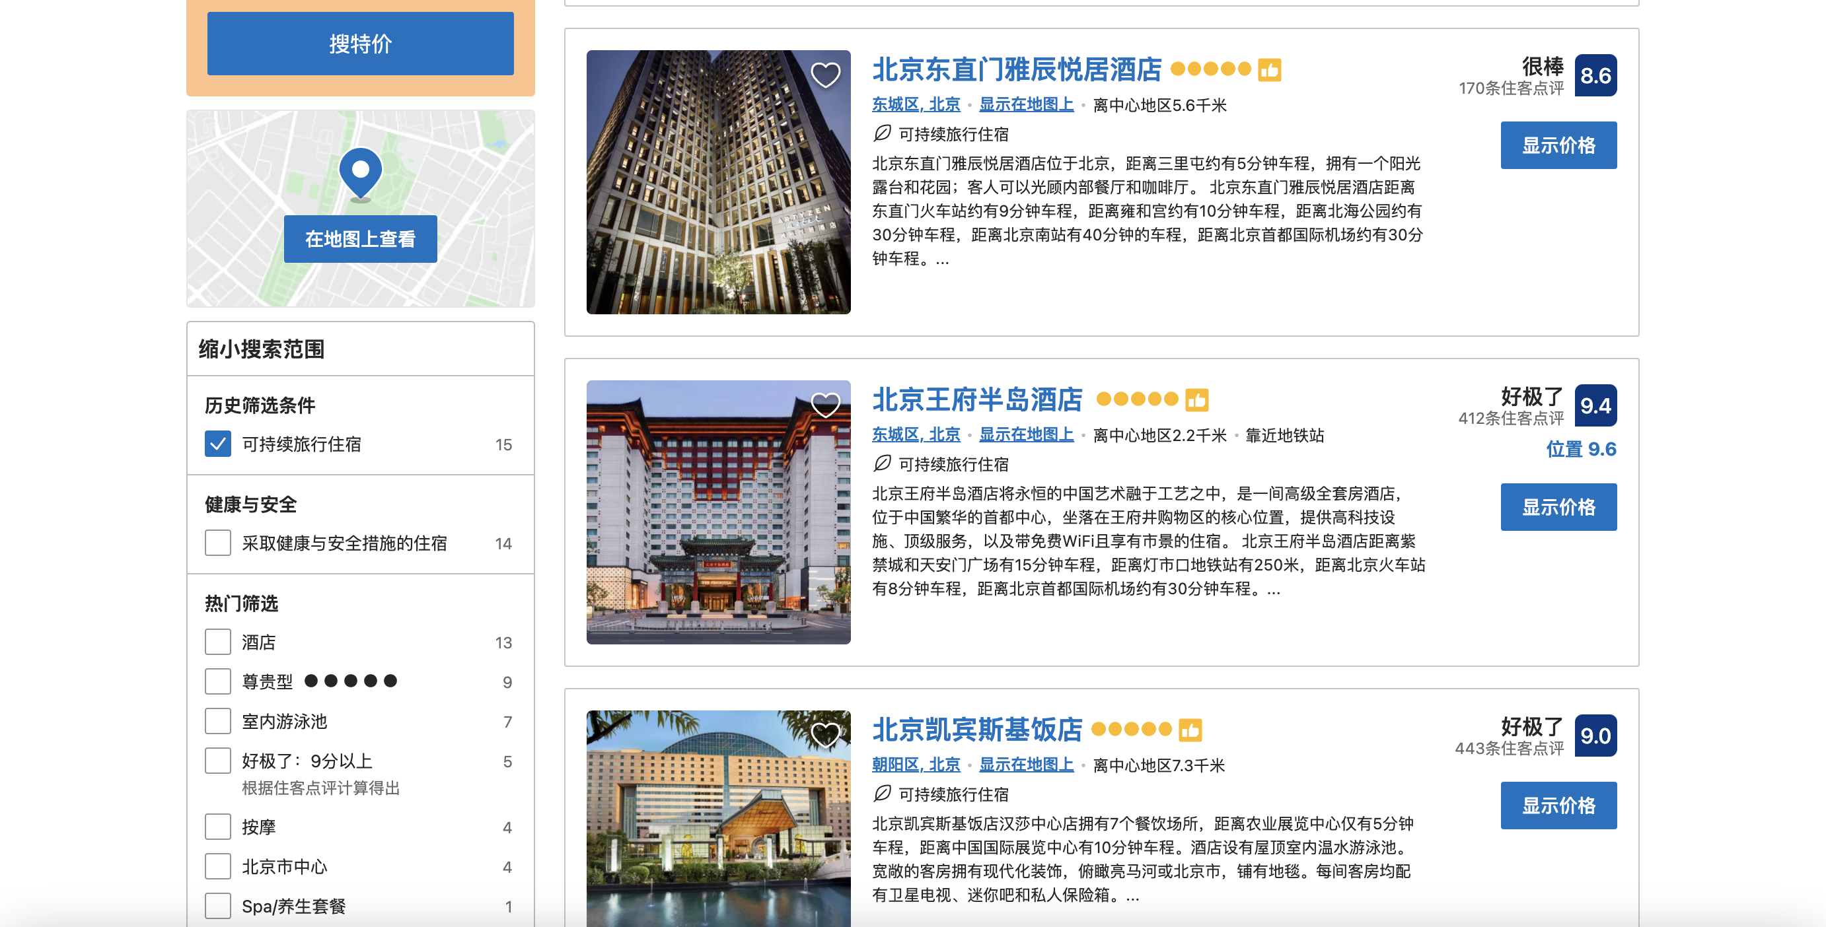Check the 尊贵型 five-star filter

(x=217, y=681)
